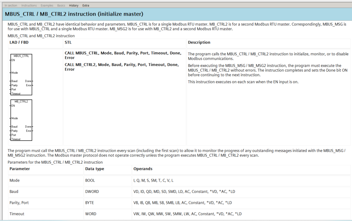Click the Examples menu item
The height and width of the screenshot is (221, 352).
coord(47,5)
